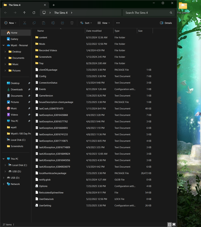Select The Sims 4 window tab
201x227 pixels.
25,5
